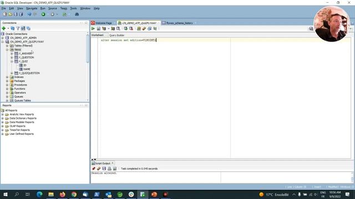
Task: Collapse the V_QUIZ view node
Action: 12,61
